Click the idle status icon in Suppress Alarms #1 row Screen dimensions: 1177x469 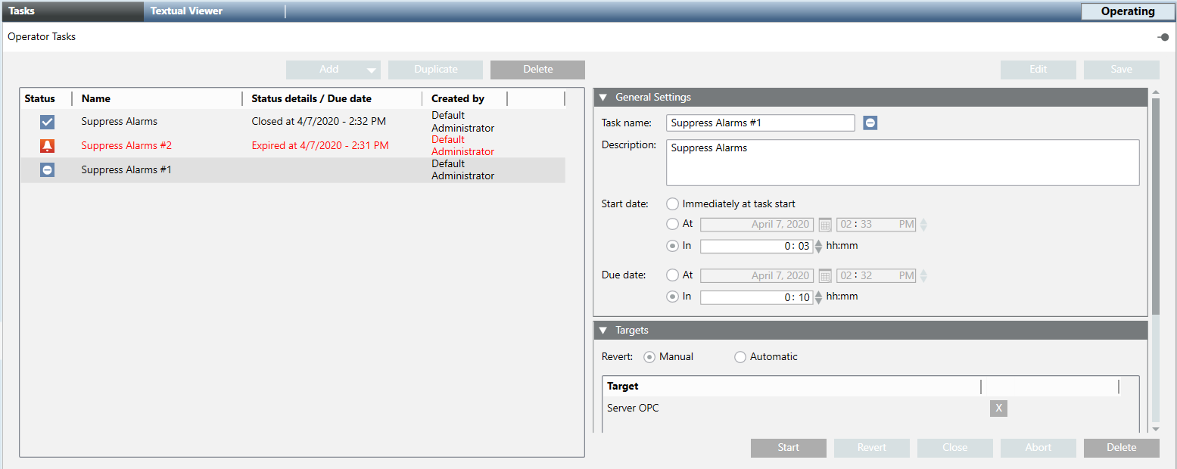tap(47, 170)
